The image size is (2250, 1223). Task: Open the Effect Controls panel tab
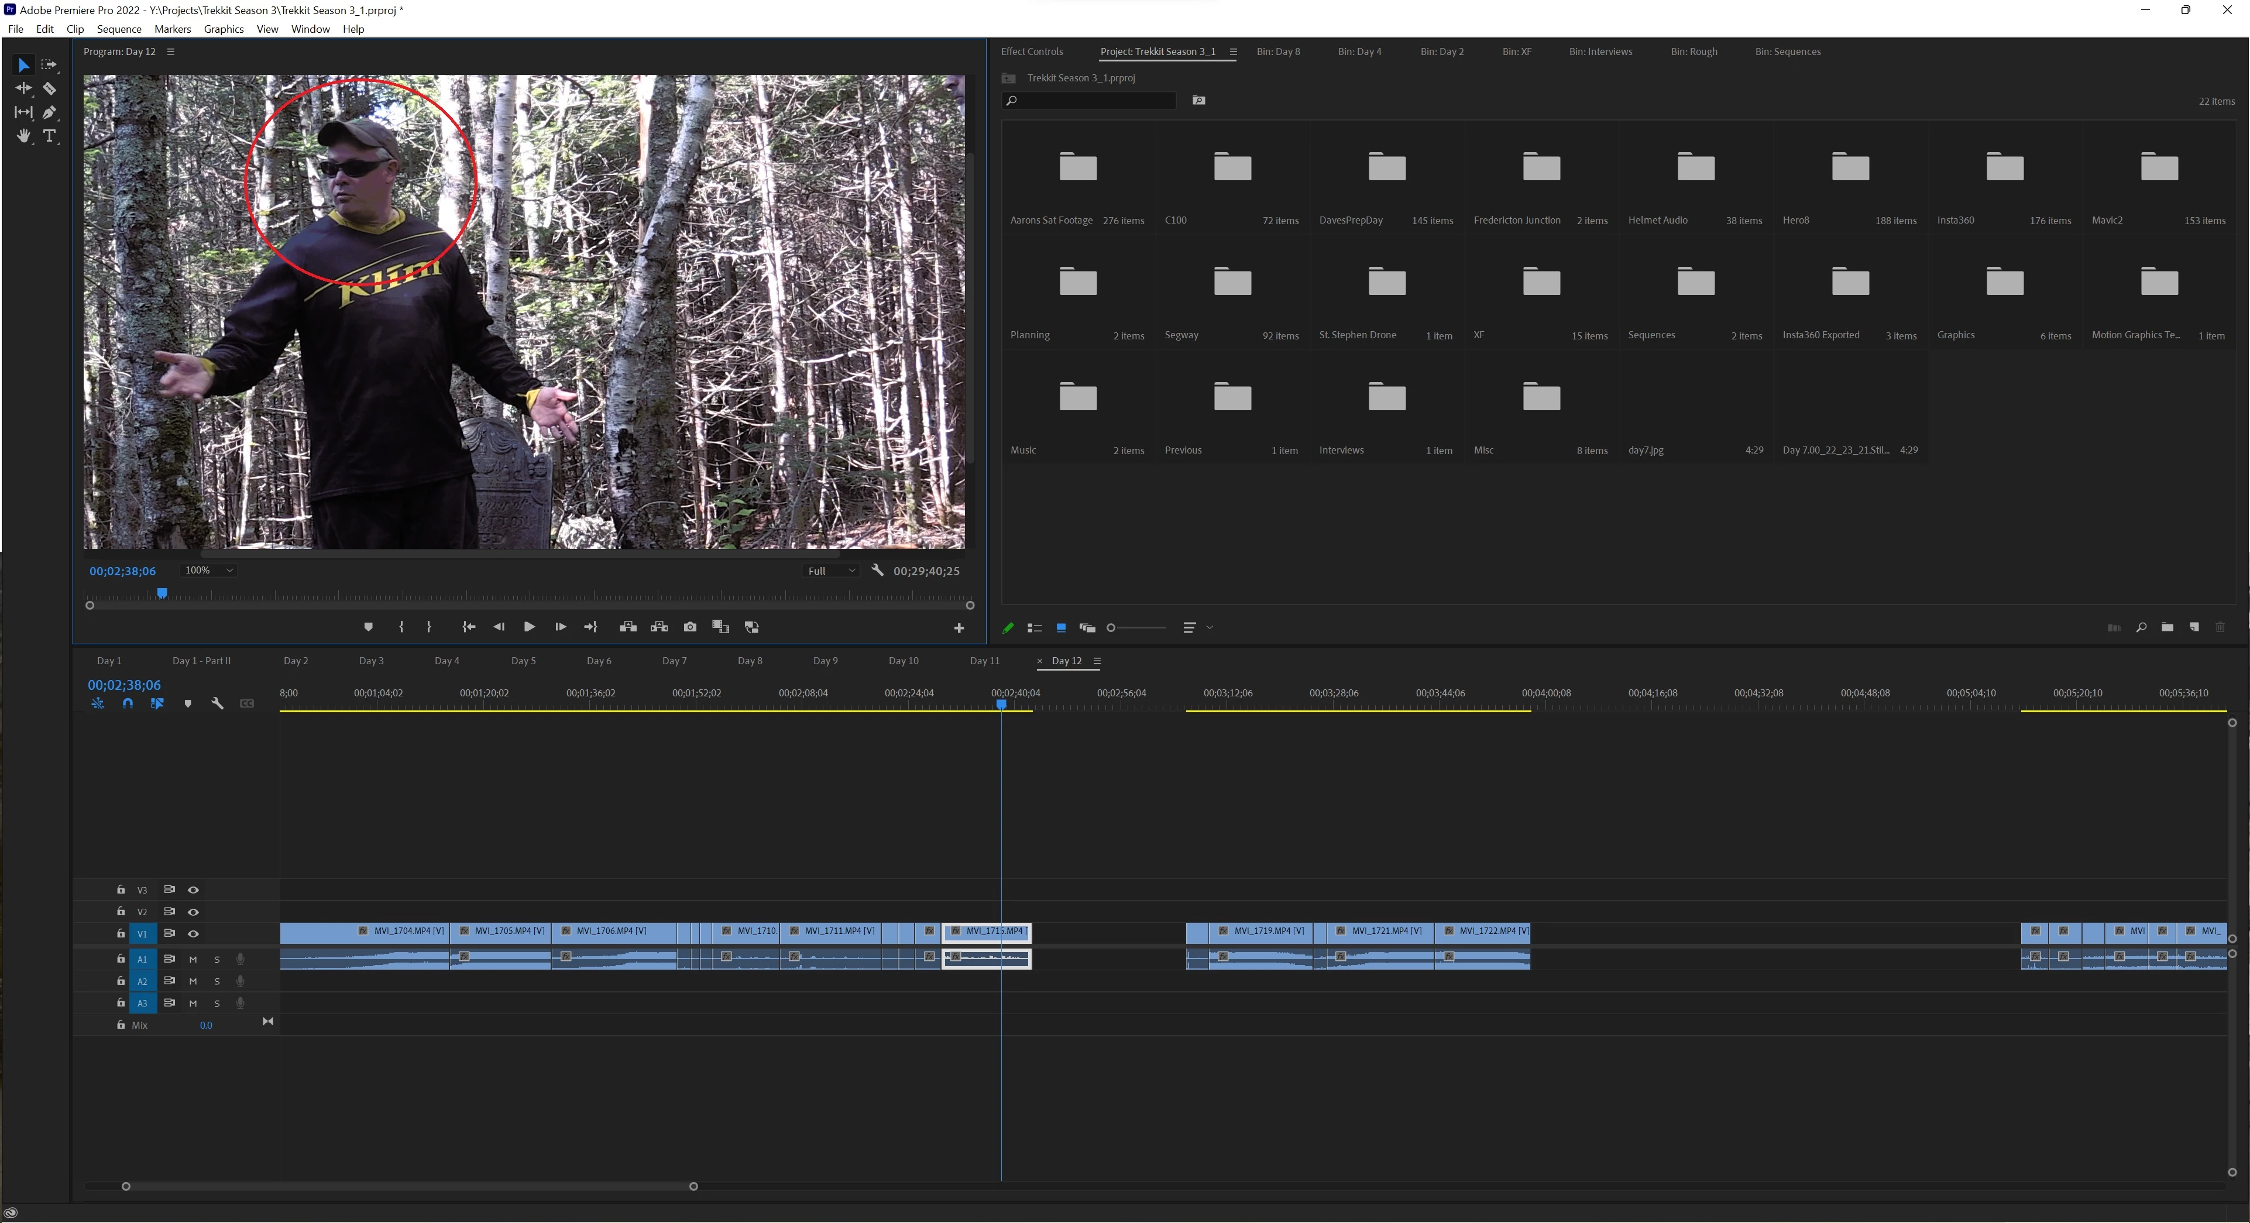coord(1032,51)
